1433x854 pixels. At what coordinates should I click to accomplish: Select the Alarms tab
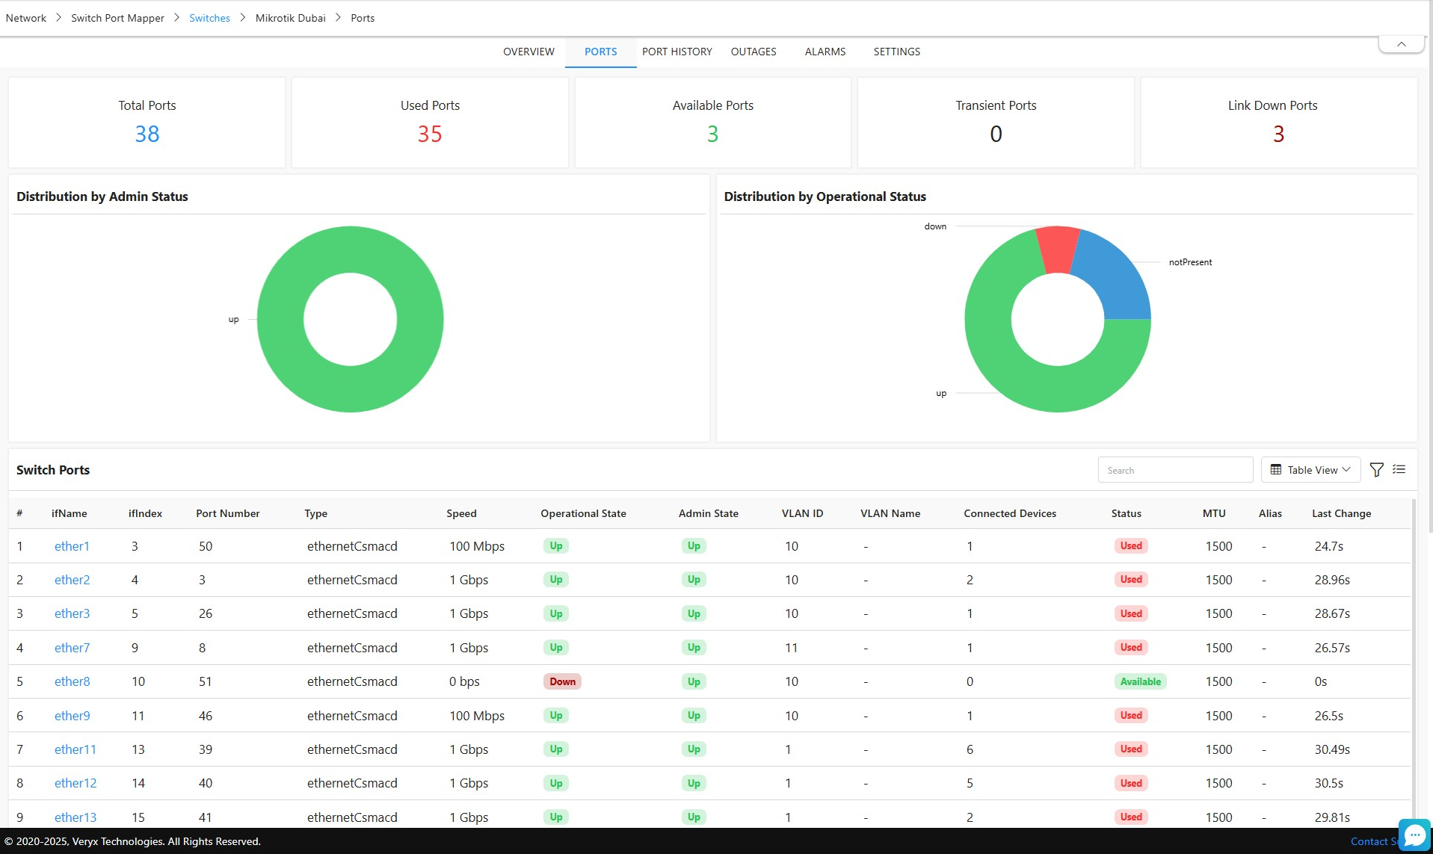(825, 52)
